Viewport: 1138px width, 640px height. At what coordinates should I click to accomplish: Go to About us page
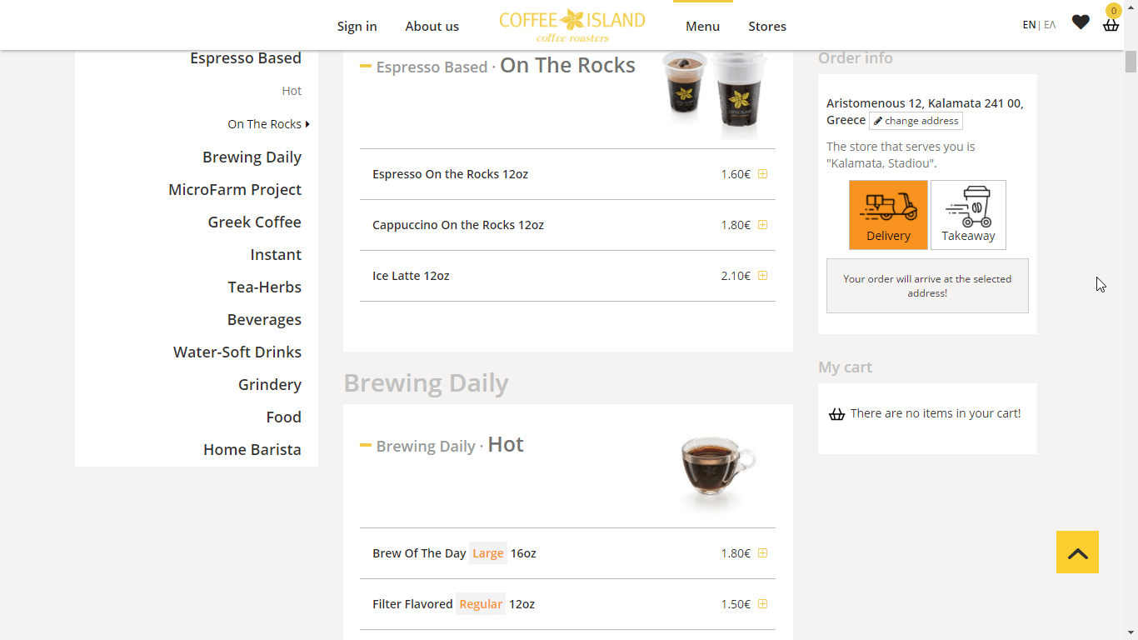(x=432, y=27)
